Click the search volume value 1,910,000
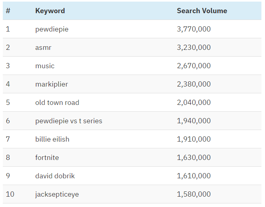 coord(194,139)
